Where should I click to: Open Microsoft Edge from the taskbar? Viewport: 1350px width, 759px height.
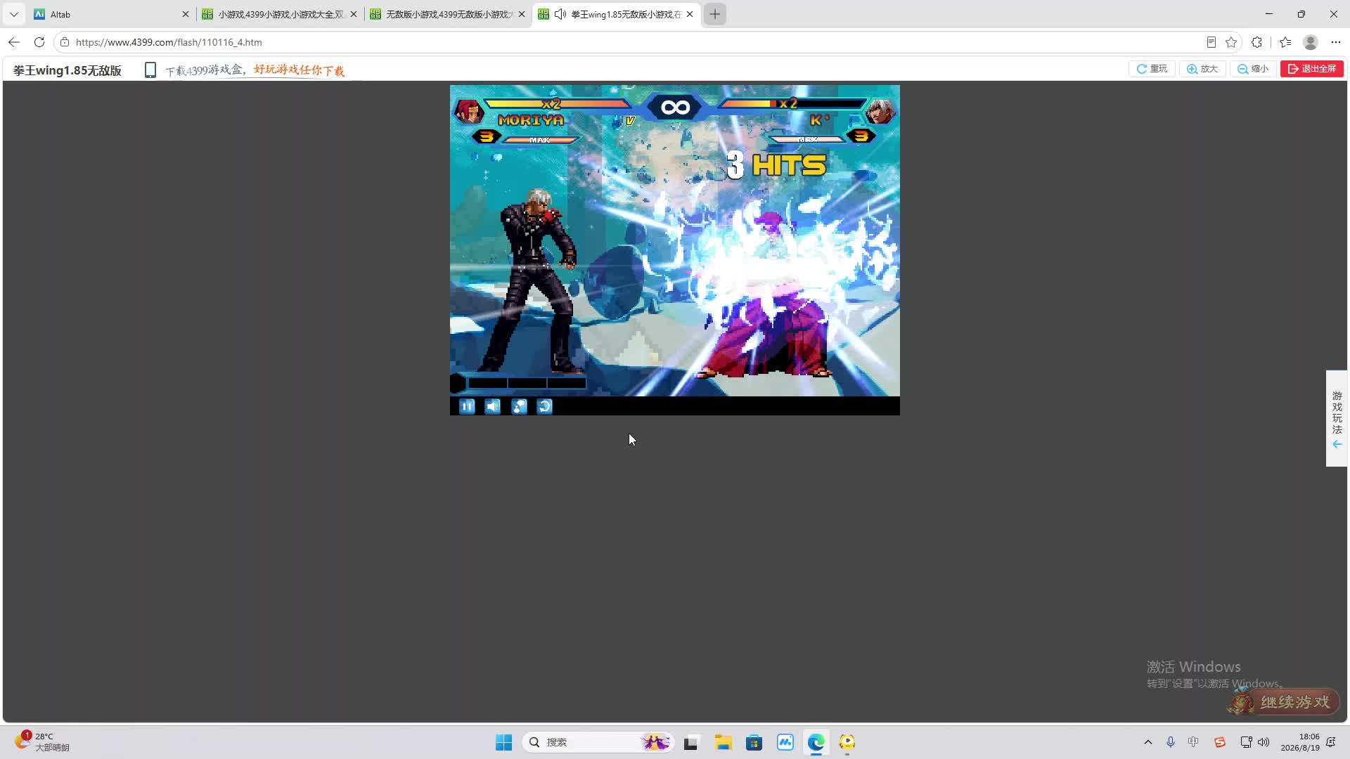[x=816, y=742]
